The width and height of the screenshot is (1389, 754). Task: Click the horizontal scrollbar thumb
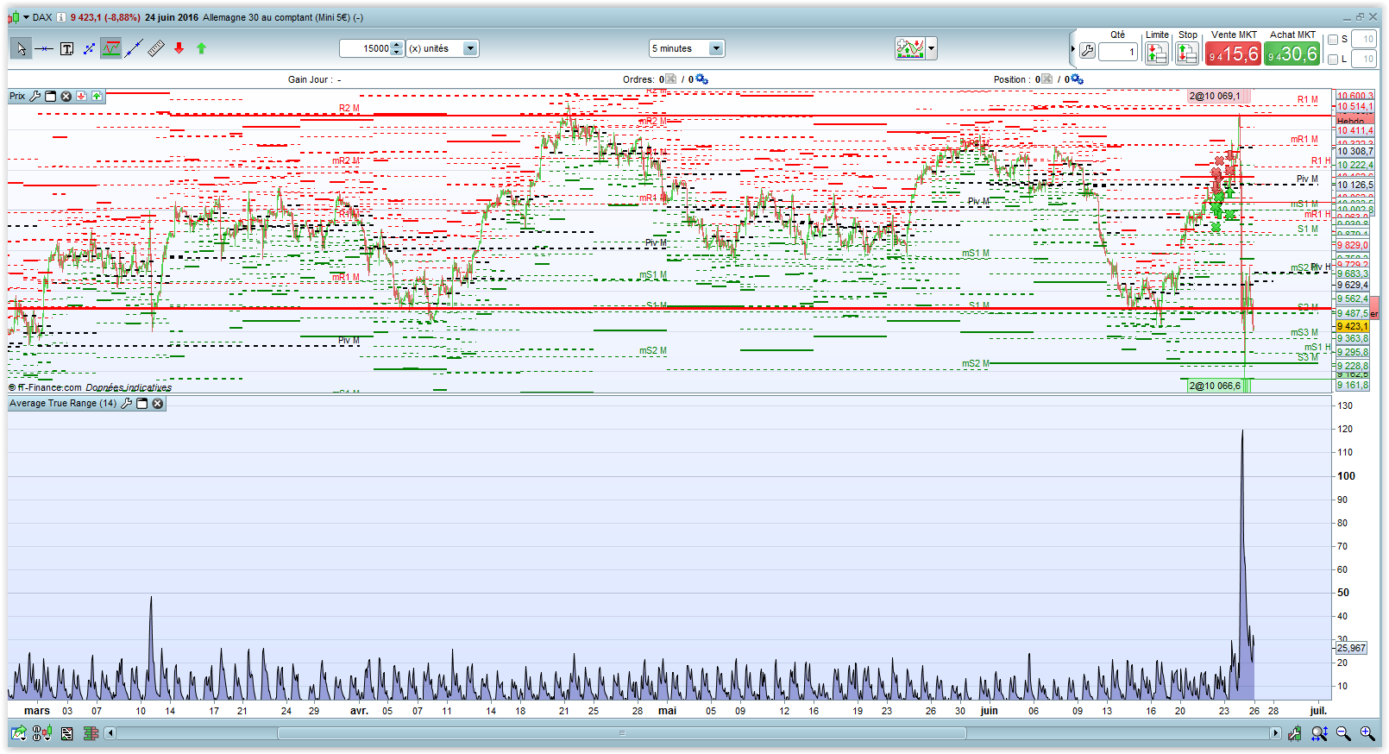621,733
